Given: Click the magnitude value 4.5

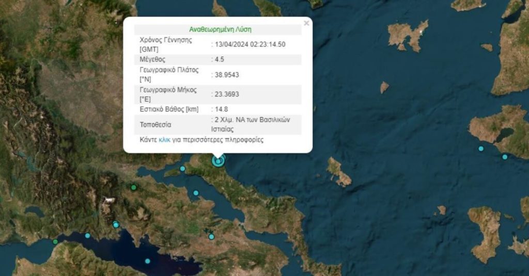Looking at the screenshot, I should click(x=219, y=59).
